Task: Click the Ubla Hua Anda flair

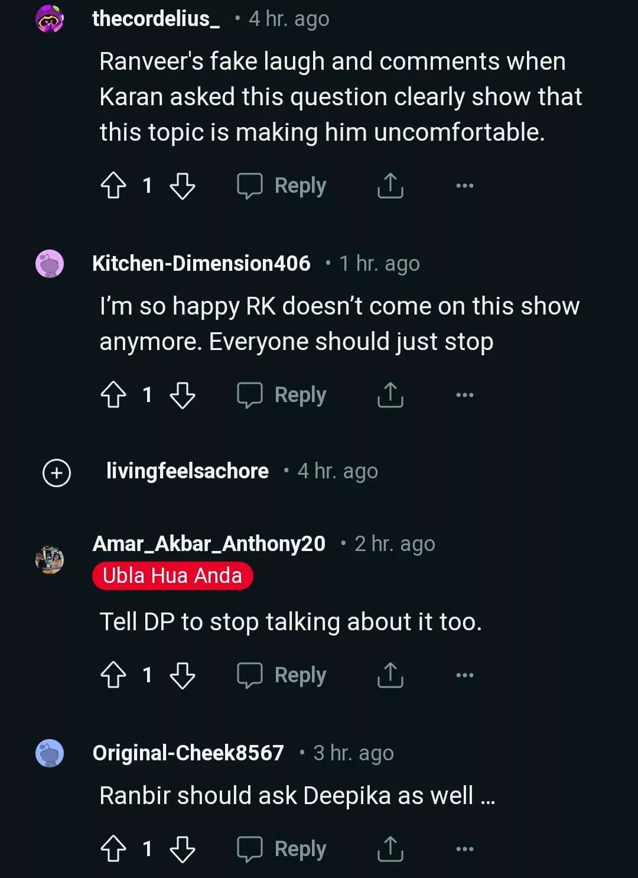Action: coord(172,576)
